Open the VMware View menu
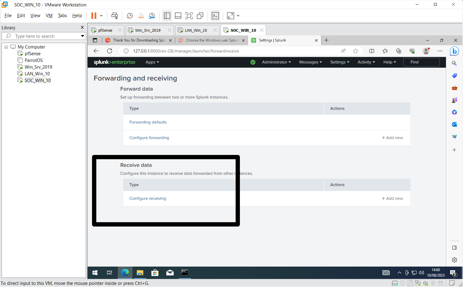 tap(35, 16)
